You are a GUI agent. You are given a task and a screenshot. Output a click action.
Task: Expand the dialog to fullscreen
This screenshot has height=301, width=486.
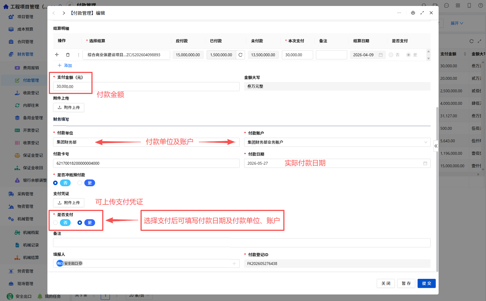point(422,13)
